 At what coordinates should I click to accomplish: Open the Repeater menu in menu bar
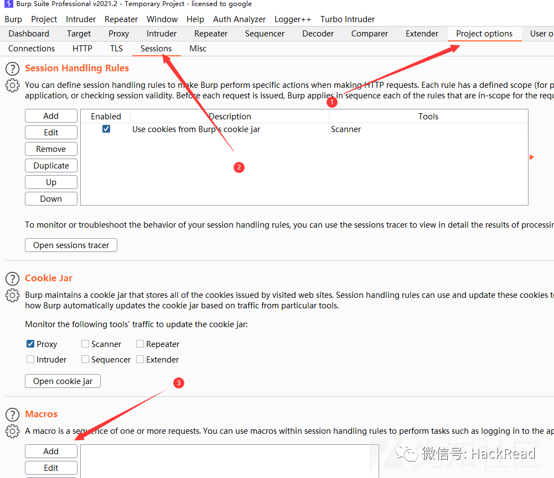[x=121, y=19]
